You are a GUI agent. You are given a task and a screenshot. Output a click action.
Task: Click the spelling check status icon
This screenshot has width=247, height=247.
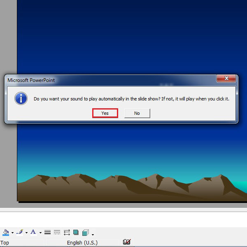[127, 242]
